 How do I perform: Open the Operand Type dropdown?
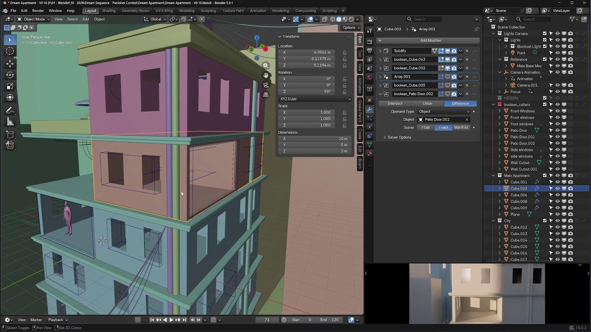[444, 112]
